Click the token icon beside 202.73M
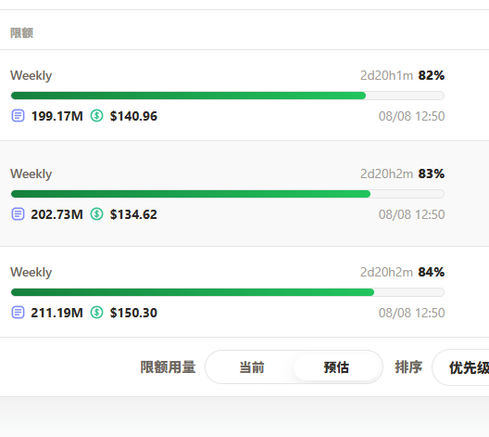 click(x=18, y=214)
